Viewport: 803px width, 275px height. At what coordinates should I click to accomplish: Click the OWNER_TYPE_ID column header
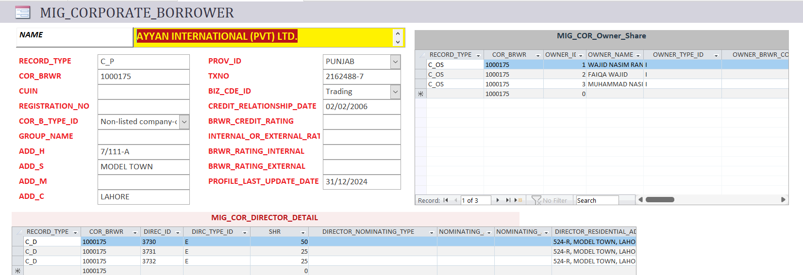pyautogui.click(x=678, y=55)
